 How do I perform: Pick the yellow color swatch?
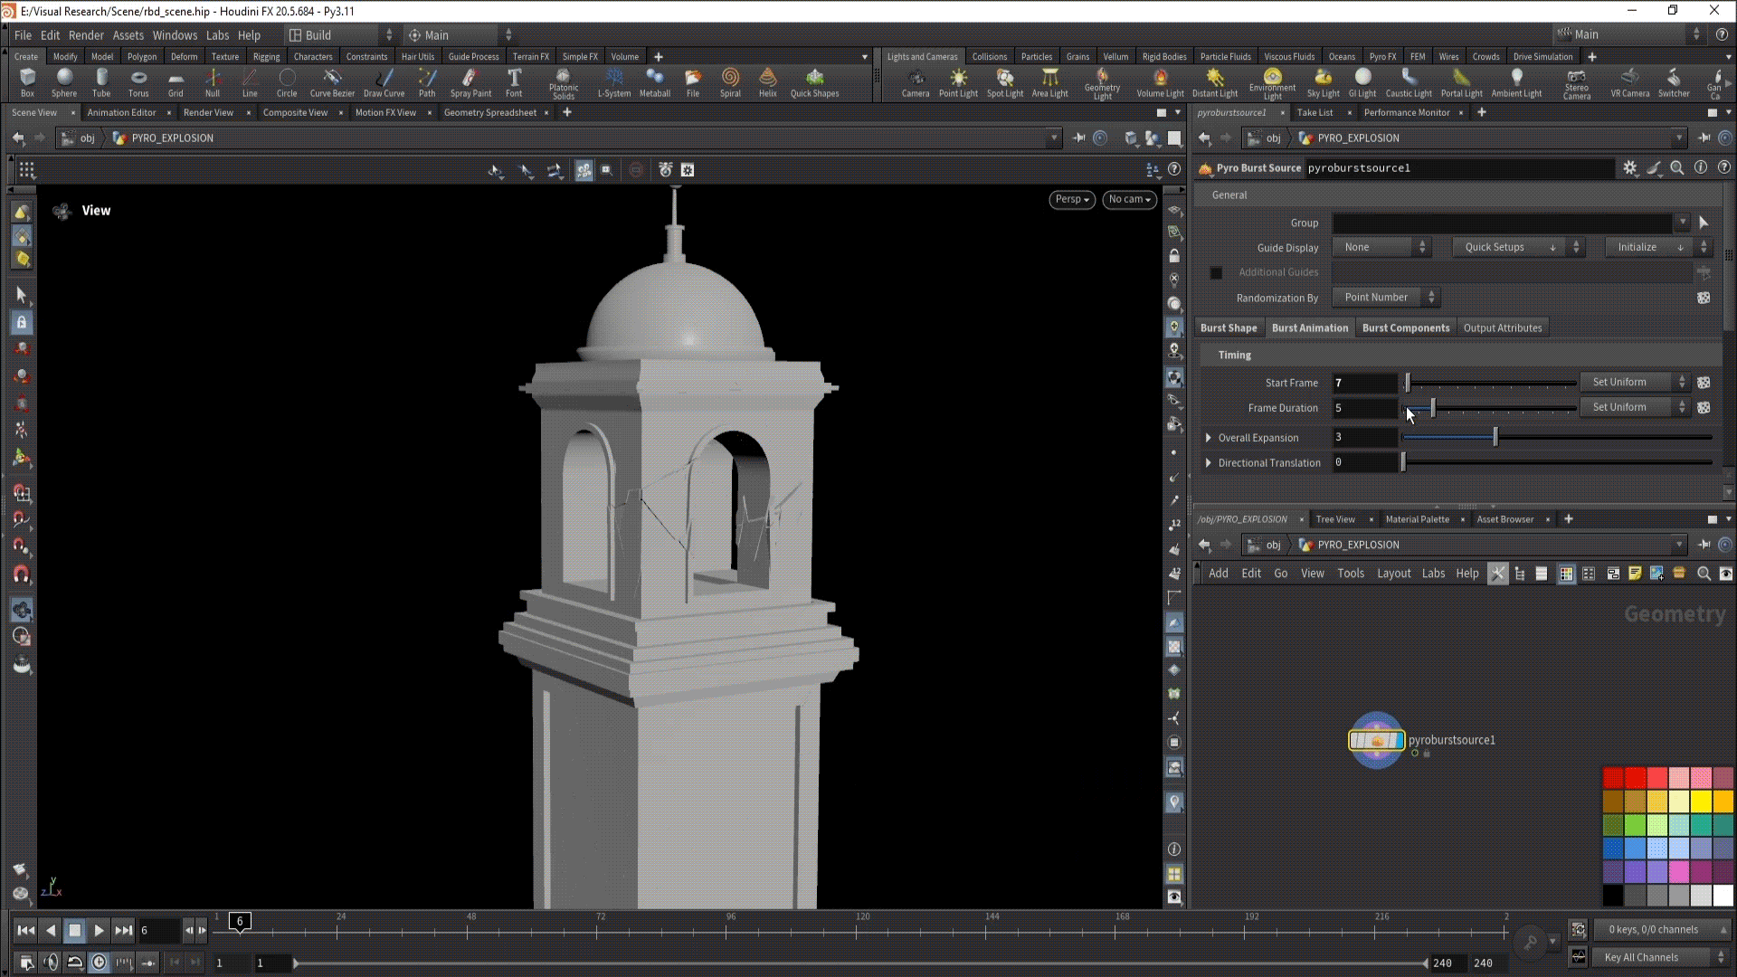[x=1701, y=802]
